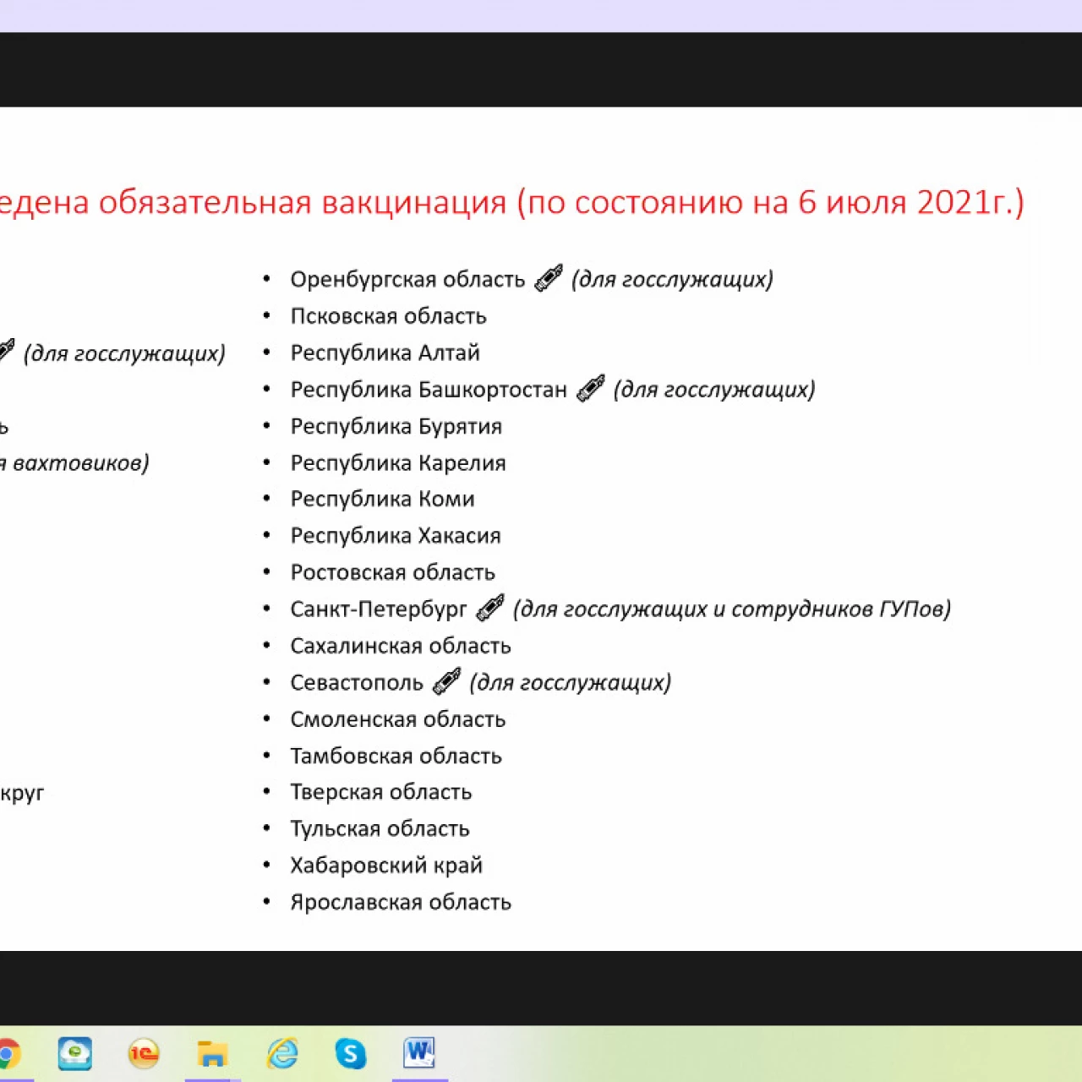Click syringe icon next to Оренбургская область

pyautogui.click(x=549, y=278)
